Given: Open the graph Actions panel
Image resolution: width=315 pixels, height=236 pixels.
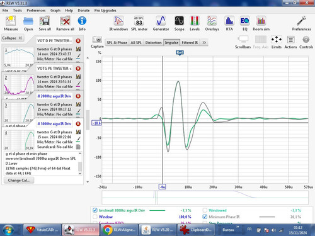Looking at the screenshot, I should pos(290,42).
